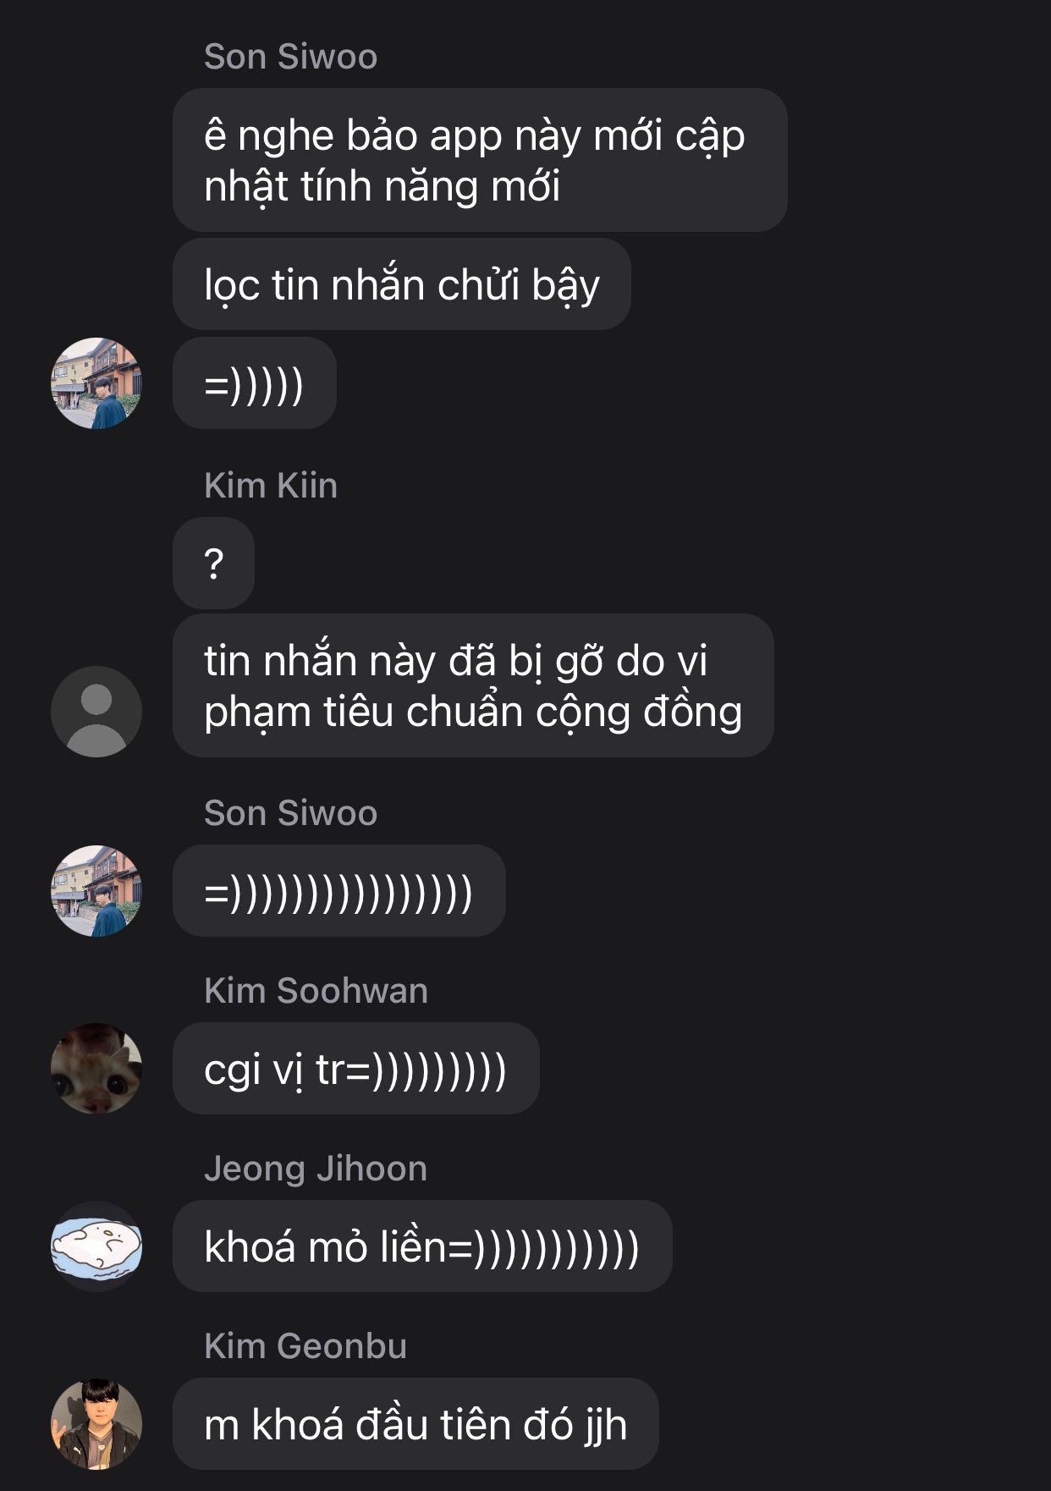Tap the "?" message from Kim Kiin

tap(213, 564)
